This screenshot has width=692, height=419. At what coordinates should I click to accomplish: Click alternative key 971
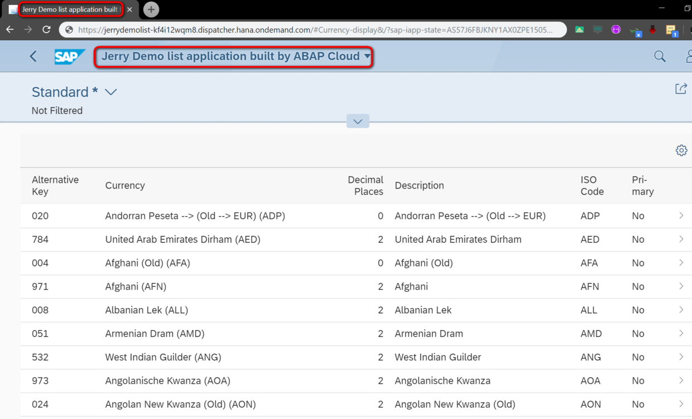tap(40, 287)
